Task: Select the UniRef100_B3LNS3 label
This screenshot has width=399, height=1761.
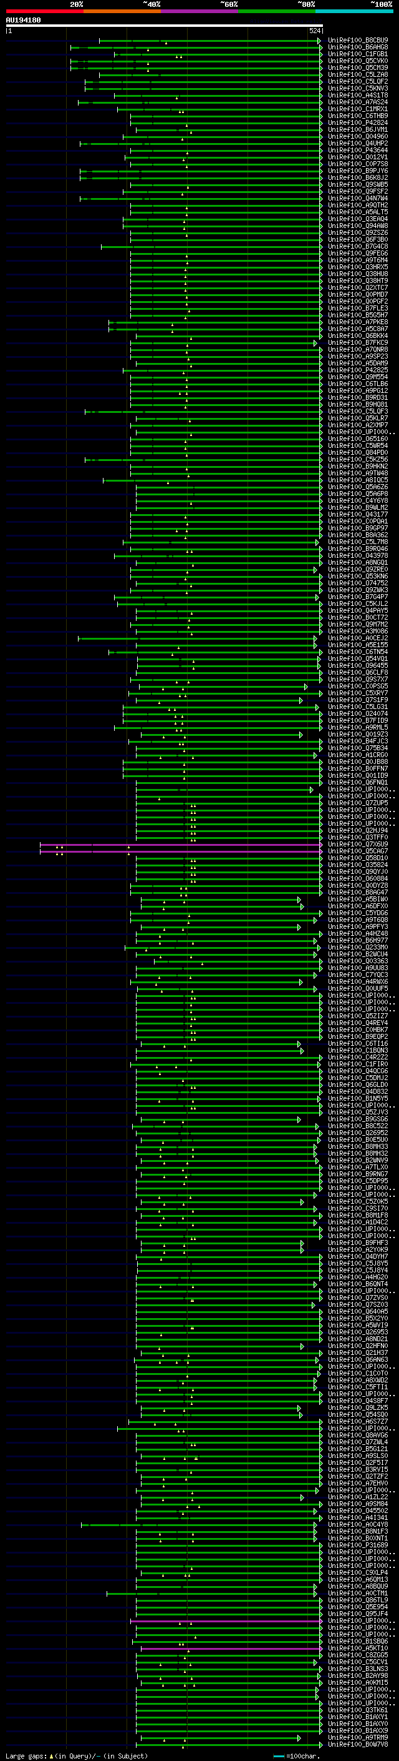Action: tap(357, 1669)
